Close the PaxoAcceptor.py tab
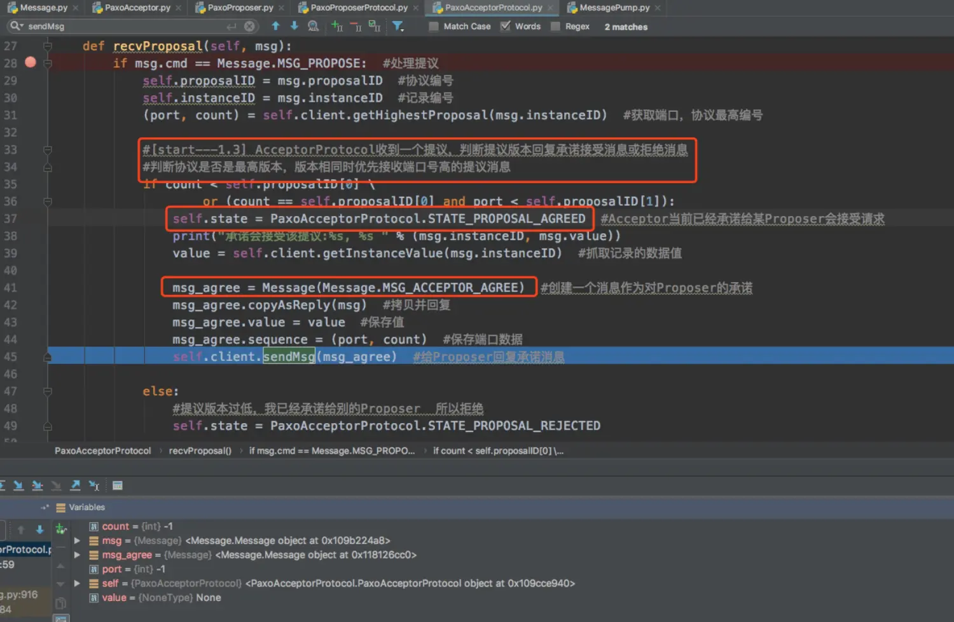This screenshot has width=954, height=622. pyautogui.click(x=179, y=8)
